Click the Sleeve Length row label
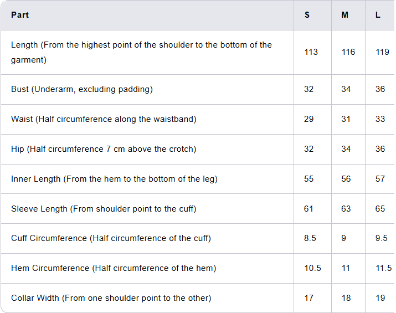 click(x=104, y=209)
